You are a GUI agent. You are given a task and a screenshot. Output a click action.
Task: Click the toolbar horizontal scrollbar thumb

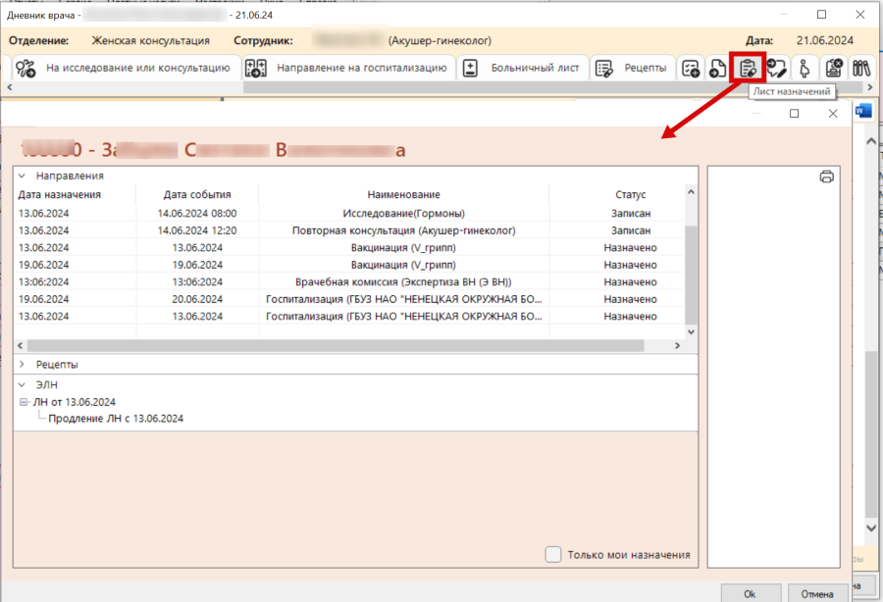coord(552,88)
